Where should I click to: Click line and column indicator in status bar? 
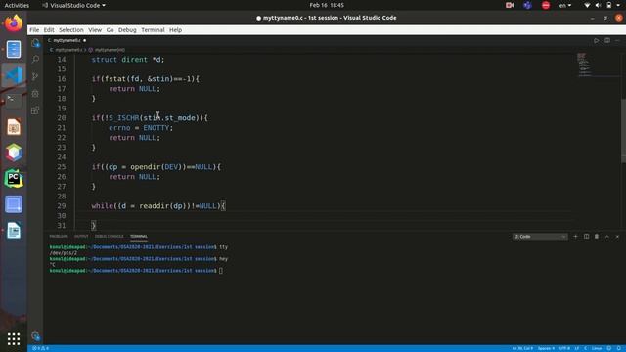coord(522,348)
